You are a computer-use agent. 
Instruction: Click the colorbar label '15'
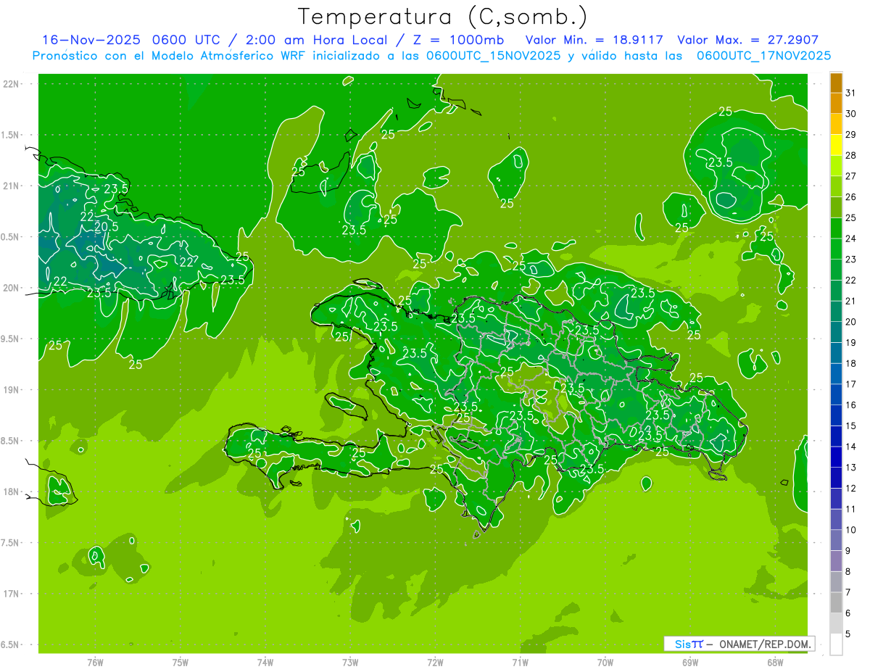[850, 426]
